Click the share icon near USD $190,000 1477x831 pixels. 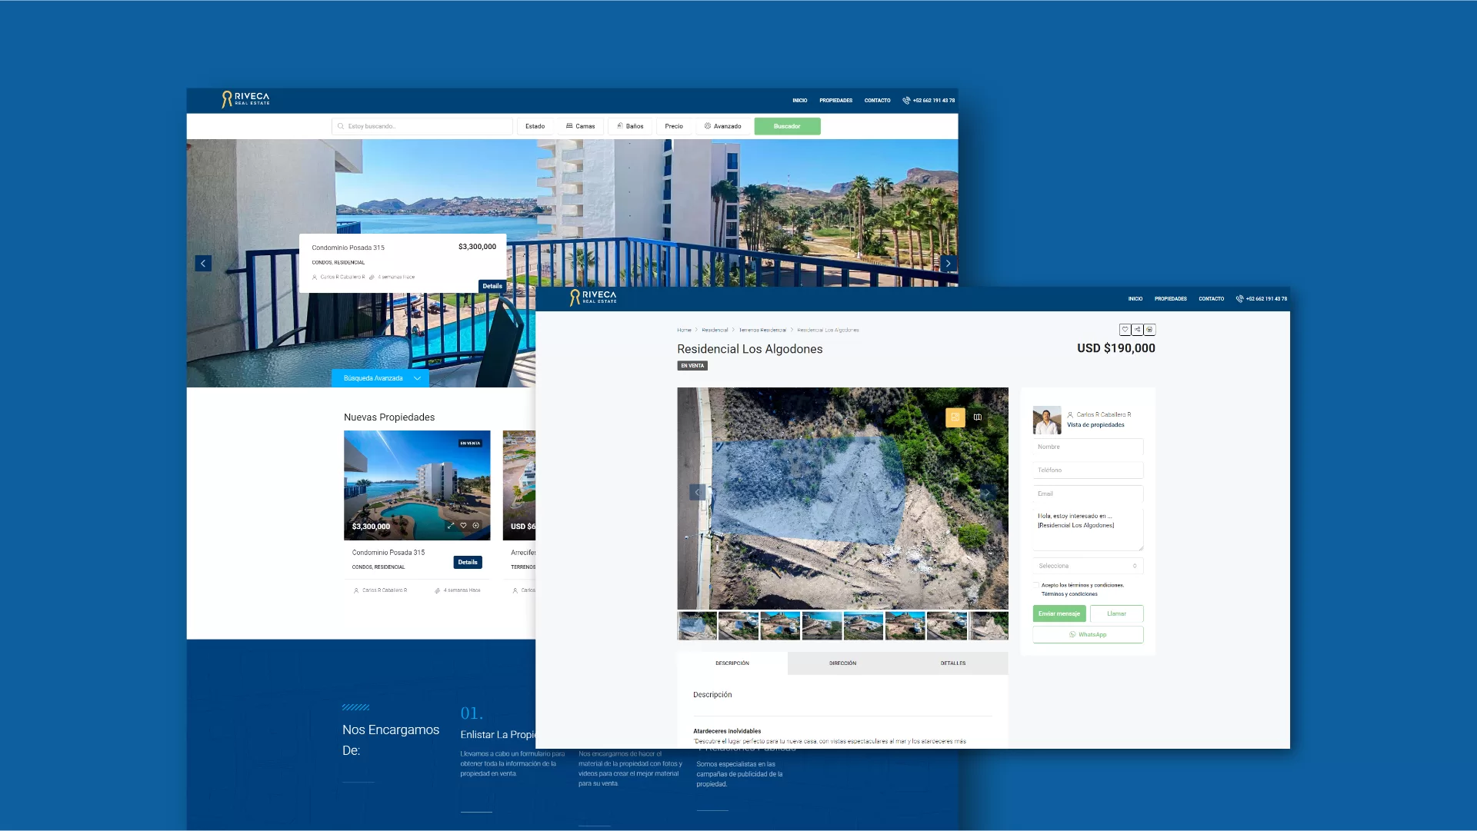click(x=1137, y=330)
